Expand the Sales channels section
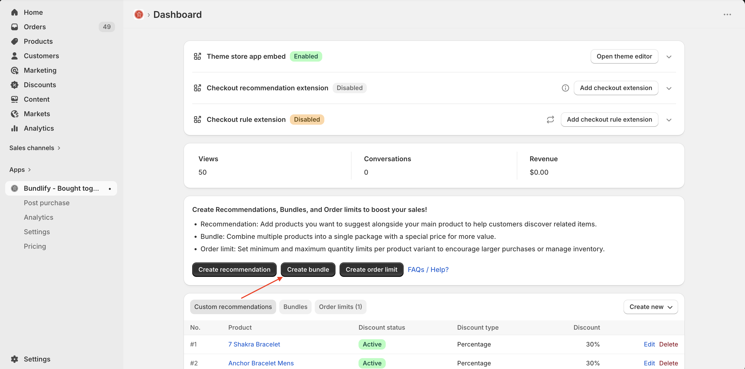 35,148
